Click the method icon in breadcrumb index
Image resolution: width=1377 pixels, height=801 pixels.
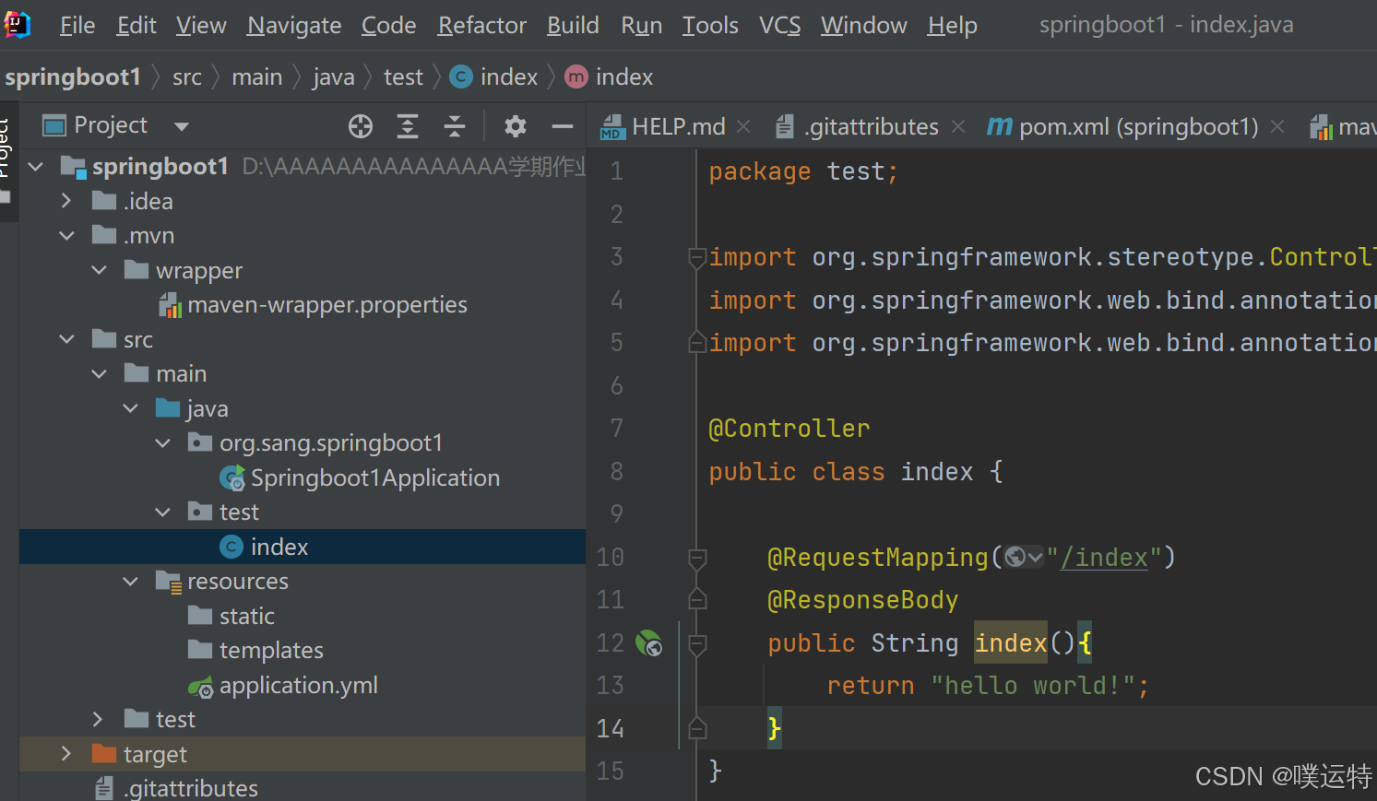coord(576,77)
